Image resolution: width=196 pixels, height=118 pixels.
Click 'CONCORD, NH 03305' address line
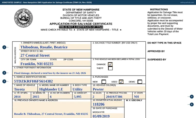[x=81, y=21]
